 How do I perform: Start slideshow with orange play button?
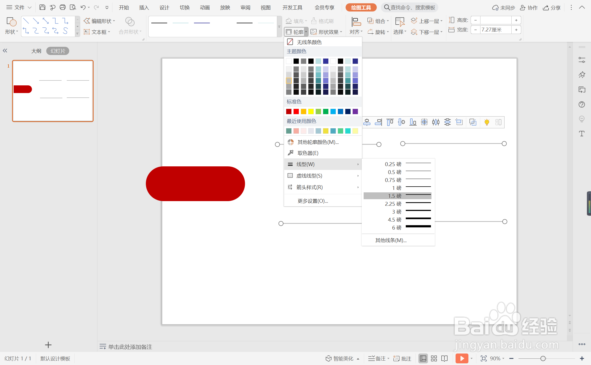click(462, 358)
